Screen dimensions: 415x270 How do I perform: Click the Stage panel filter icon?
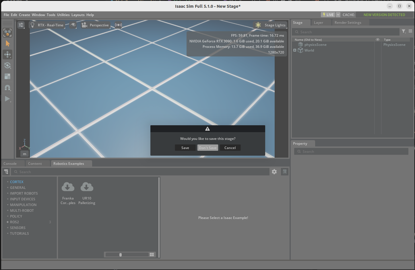[404, 31]
